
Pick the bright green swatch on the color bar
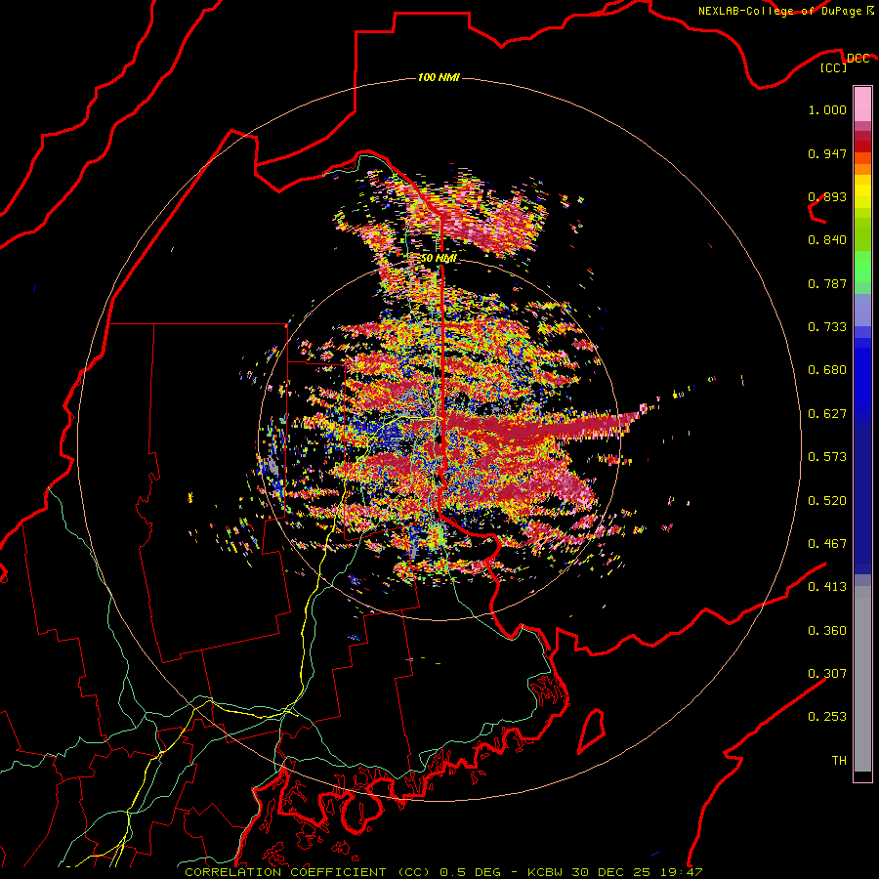point(862,267)
